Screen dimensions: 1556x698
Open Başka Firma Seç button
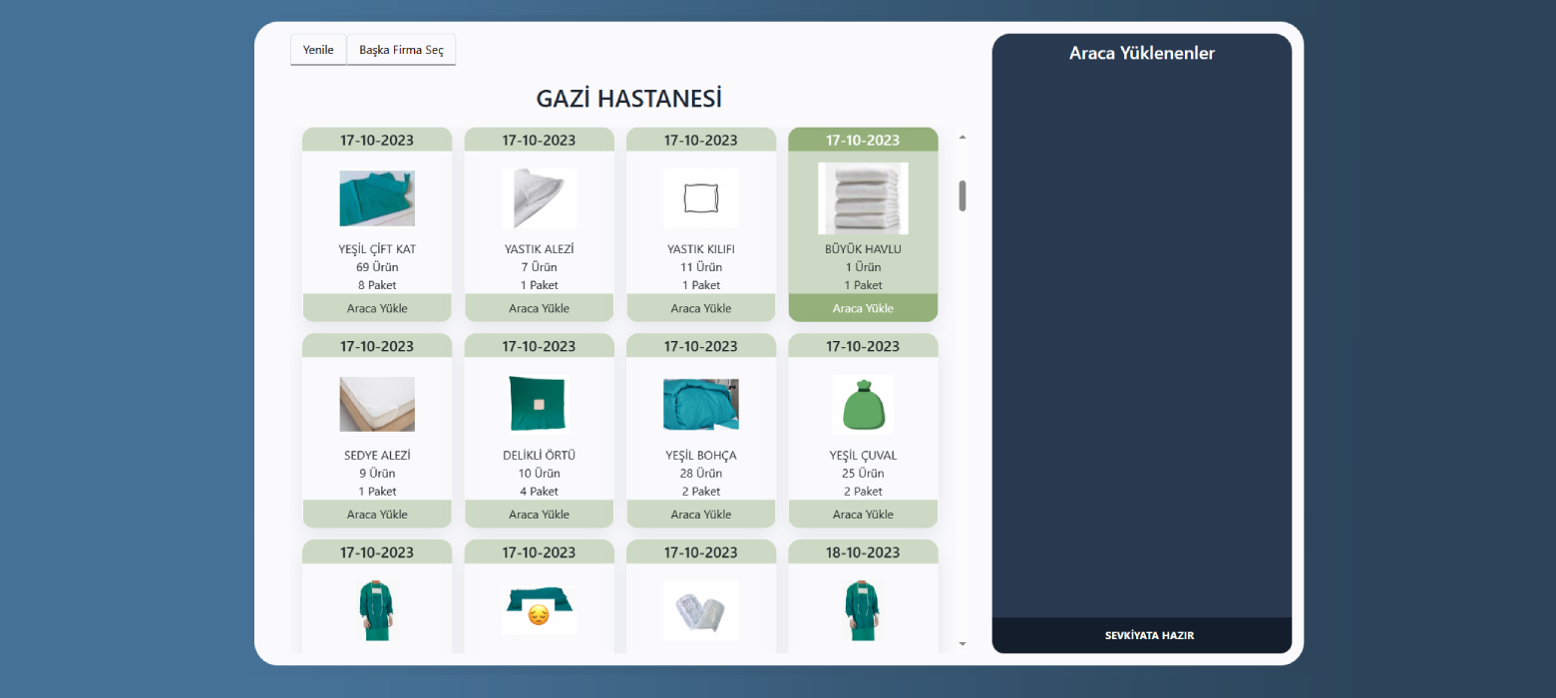pyautogui.click(x=401, y=50)
